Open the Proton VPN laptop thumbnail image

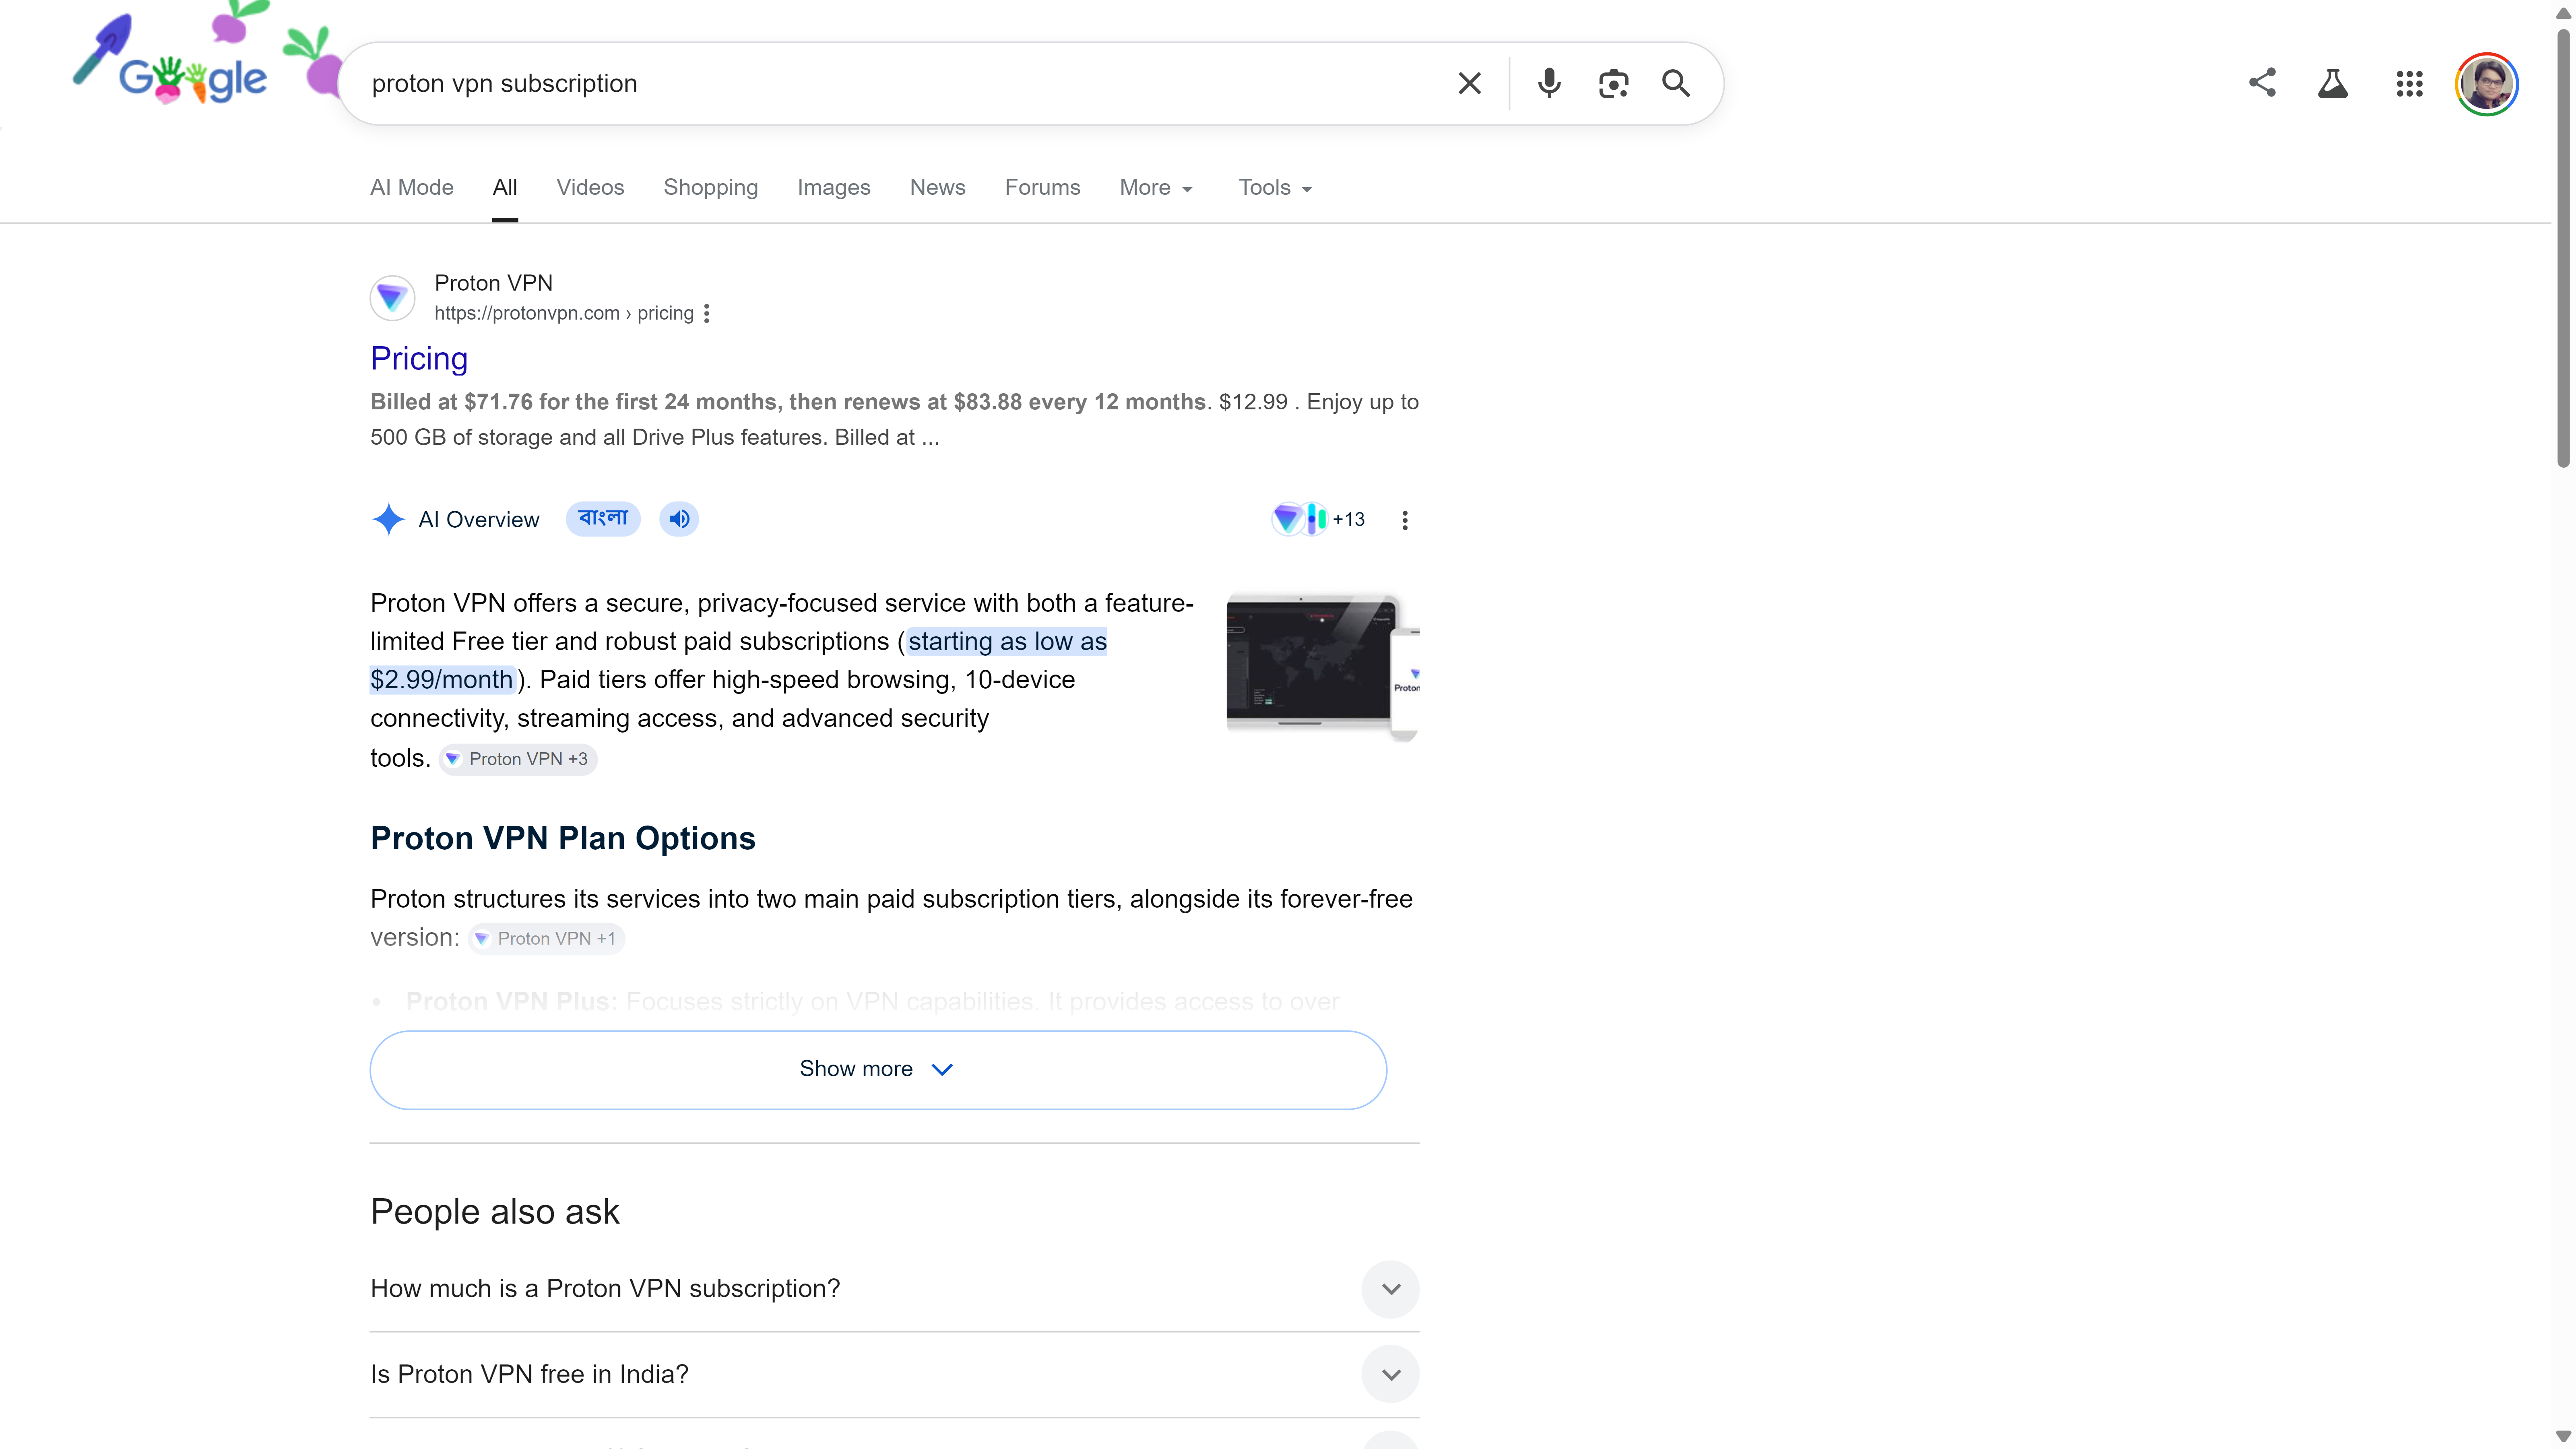coord(1323,666)
